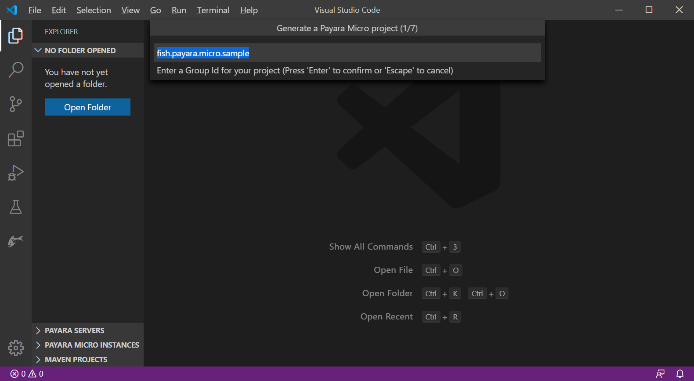Click the Generate a Payara Micro project title
This screenshot has height=381, width=694.
(x=347, y=28)
